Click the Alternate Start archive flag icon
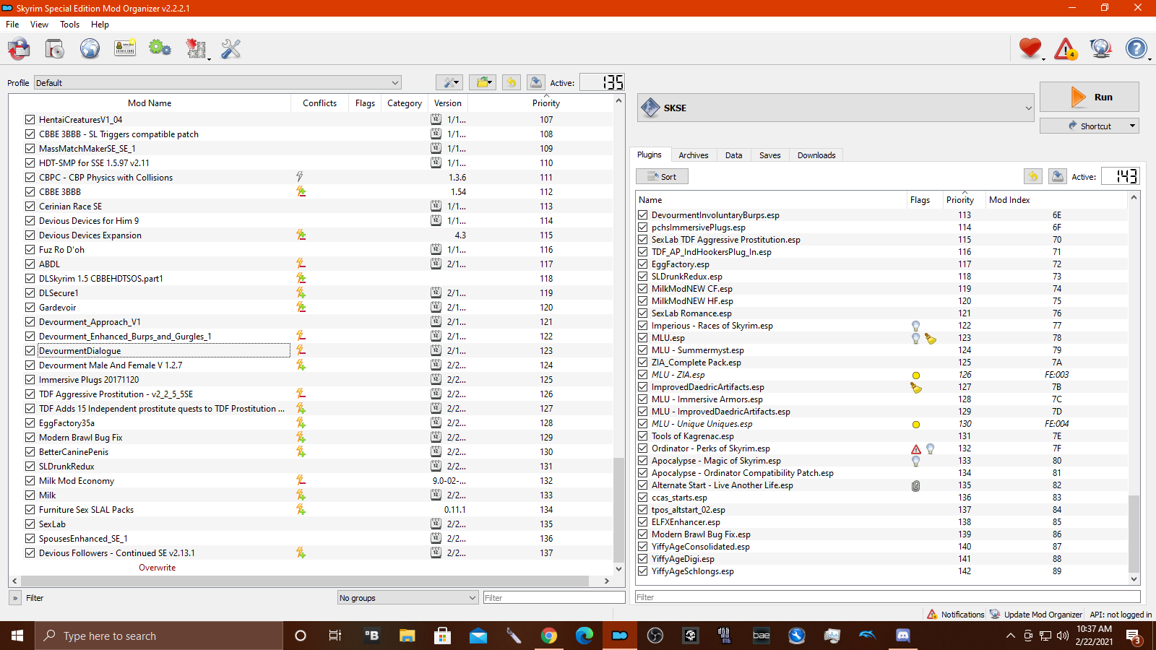The image size is (1156, 650). click(916, 485)
